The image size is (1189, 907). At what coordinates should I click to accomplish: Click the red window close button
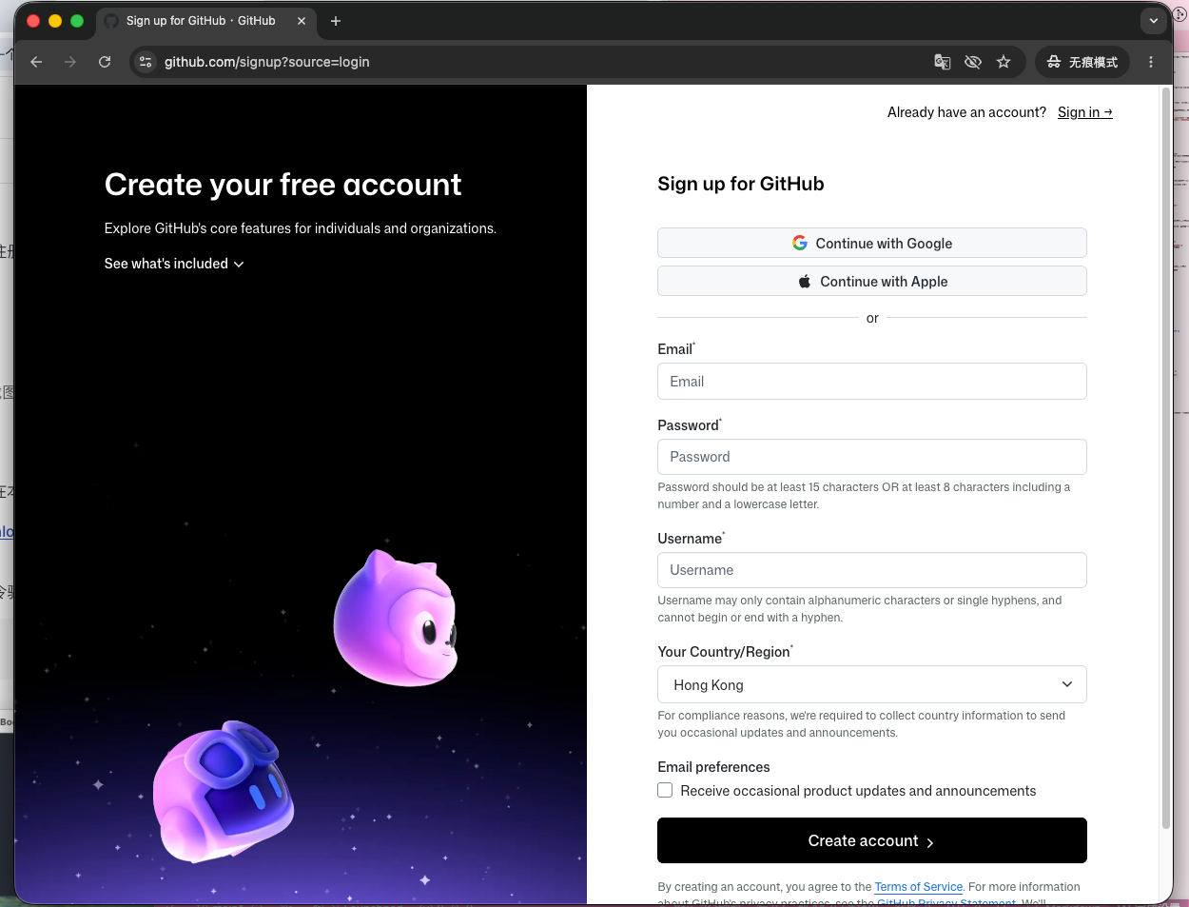[33, 21]
